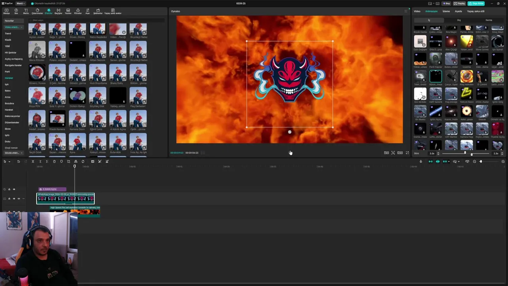Click the Paylaş share button

coord(460,4)
